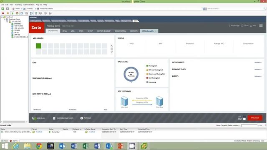The width and height of the screenshot is (267, 150).
Task: Switch to the Offsite Backup tab
Action: (104, 31)
